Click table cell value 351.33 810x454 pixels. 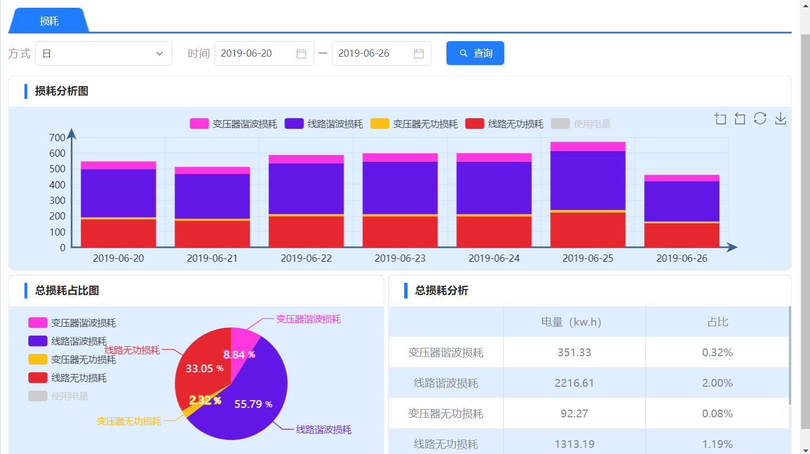574,353
